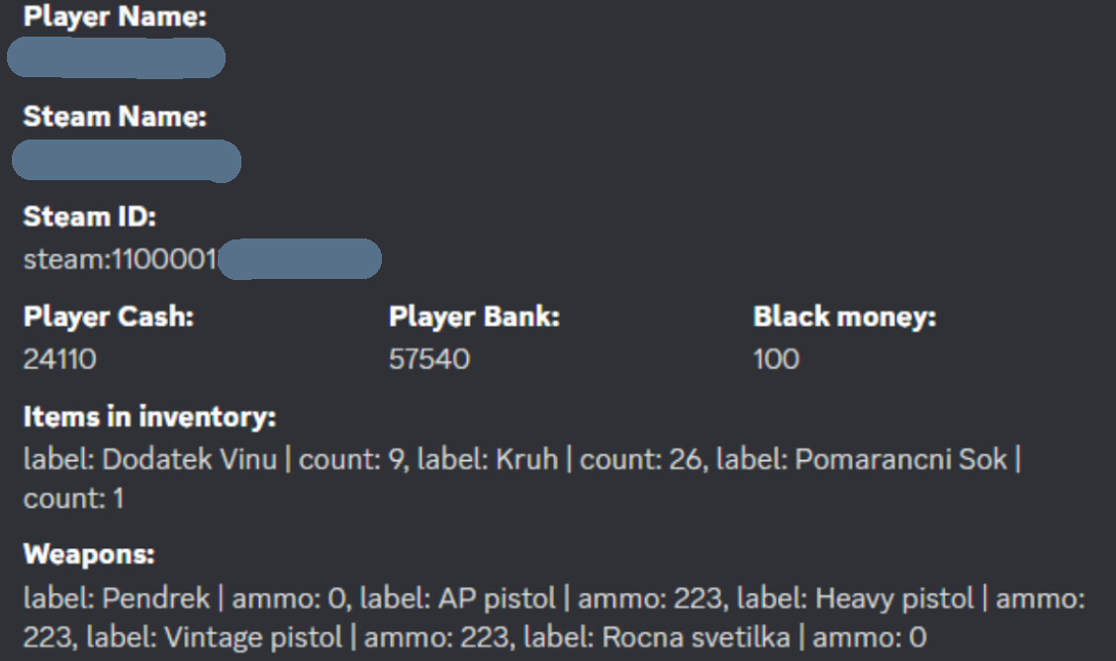Click the Pomarancni Sok item label
The width and height of the screenshot is (1116, 661).
point(900,460)
